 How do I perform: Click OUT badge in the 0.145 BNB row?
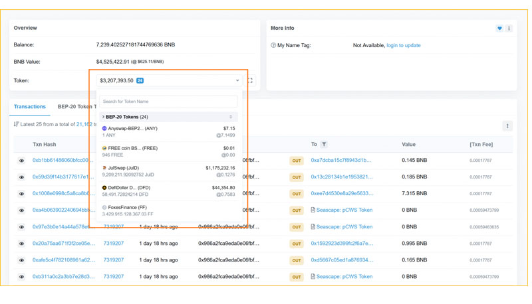tap(297, 161)
